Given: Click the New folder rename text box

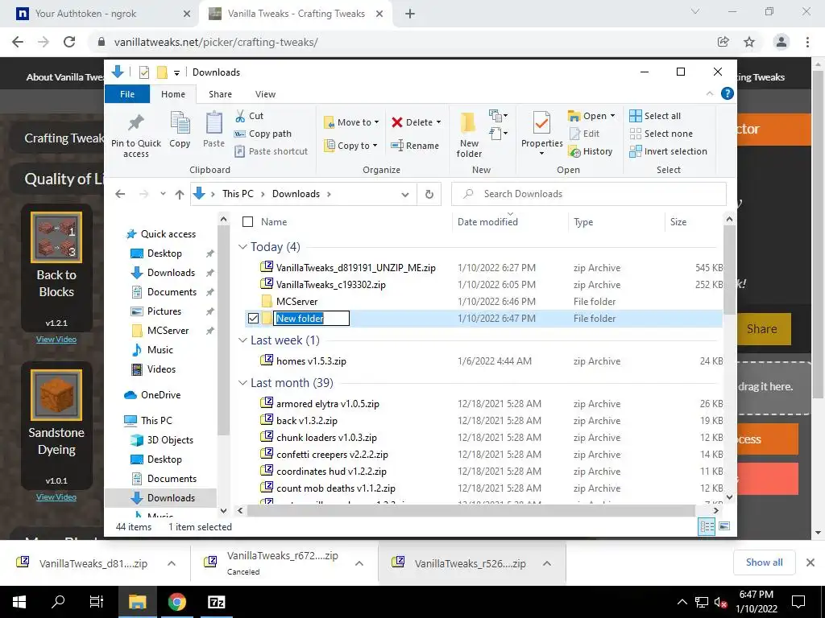Looking at the screenshot, I should (x=311, y=318).
